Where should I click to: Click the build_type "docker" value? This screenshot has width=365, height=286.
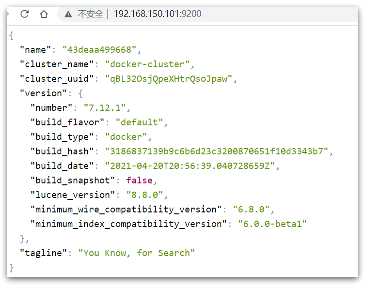pos(126,137)
